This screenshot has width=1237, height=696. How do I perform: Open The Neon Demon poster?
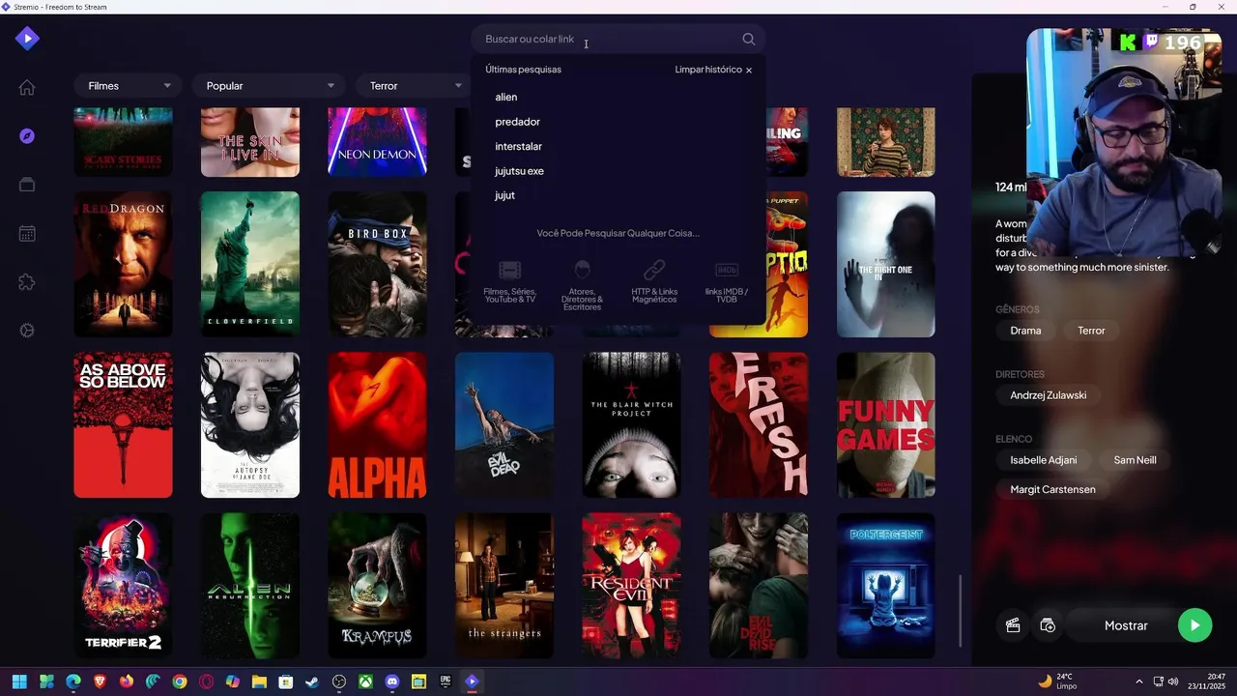click(377, 142)
